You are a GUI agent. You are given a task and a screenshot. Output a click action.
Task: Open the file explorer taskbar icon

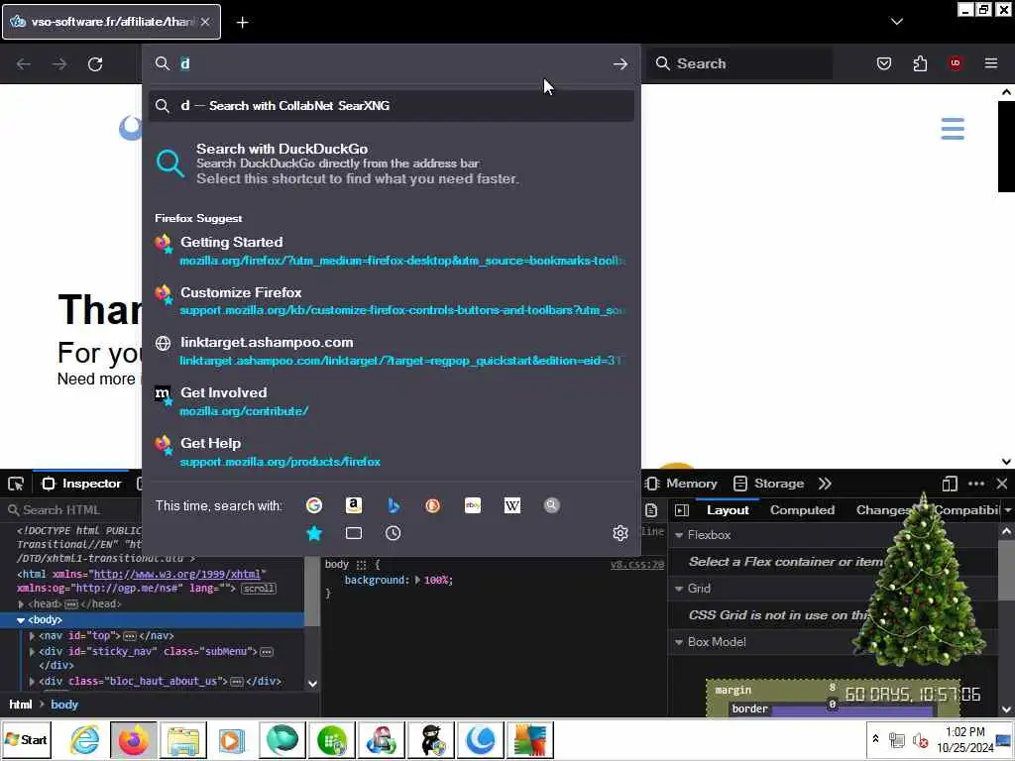pyautogui.click(x=183, y=740)
